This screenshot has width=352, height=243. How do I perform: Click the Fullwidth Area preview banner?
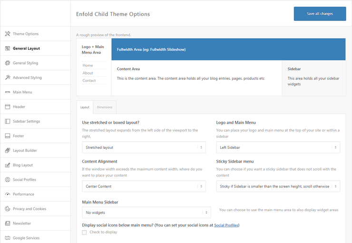pos(228,49)
